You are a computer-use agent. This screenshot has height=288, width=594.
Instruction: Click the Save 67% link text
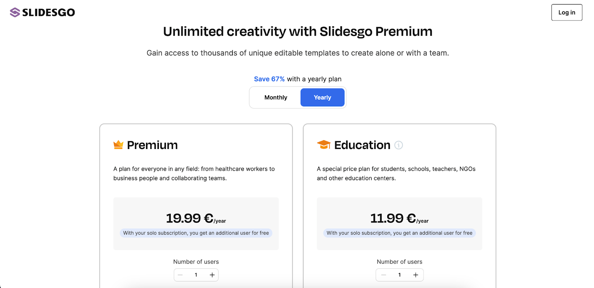(269, 79)
